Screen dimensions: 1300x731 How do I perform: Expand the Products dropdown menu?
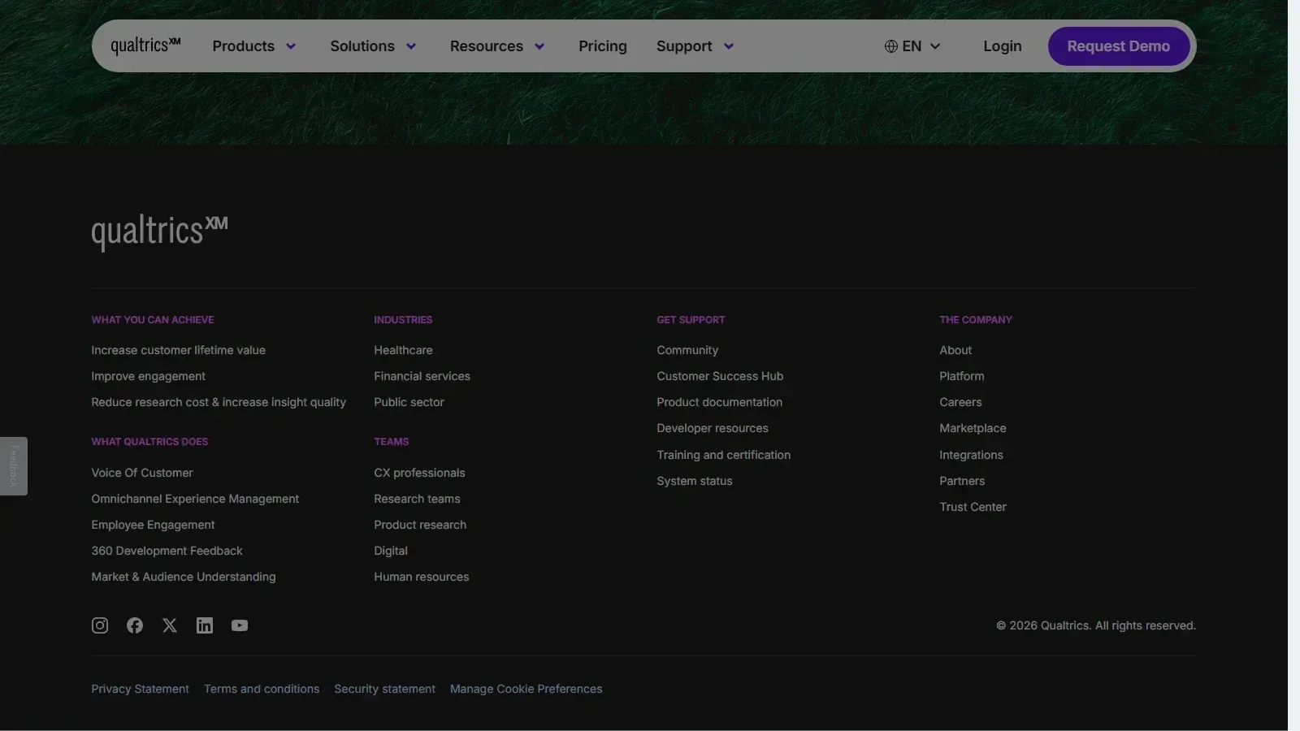tap(254, 46)
